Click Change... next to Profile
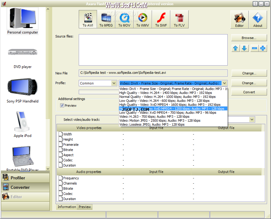 point(249,83)
